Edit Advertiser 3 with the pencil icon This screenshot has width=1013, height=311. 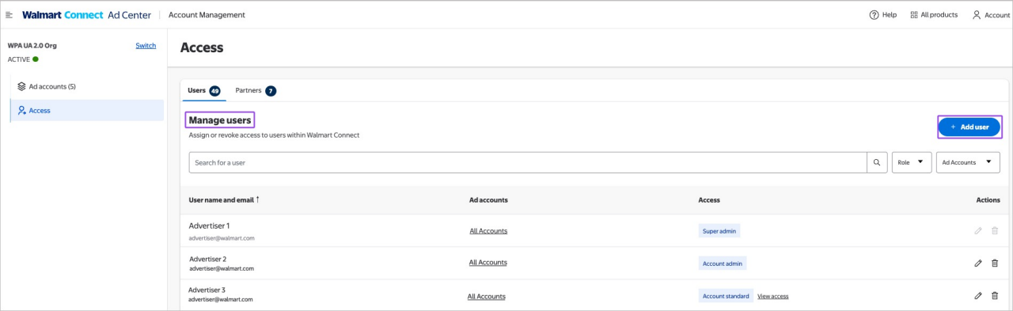pyautogui.click(x=978, y=295)
